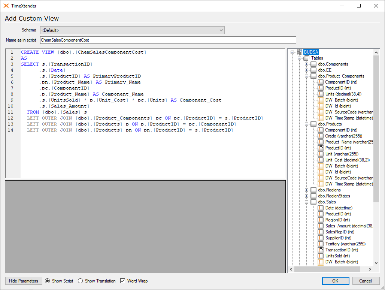
Task: Expand the dbo.RegionStates node
Action: coord(306,196)
